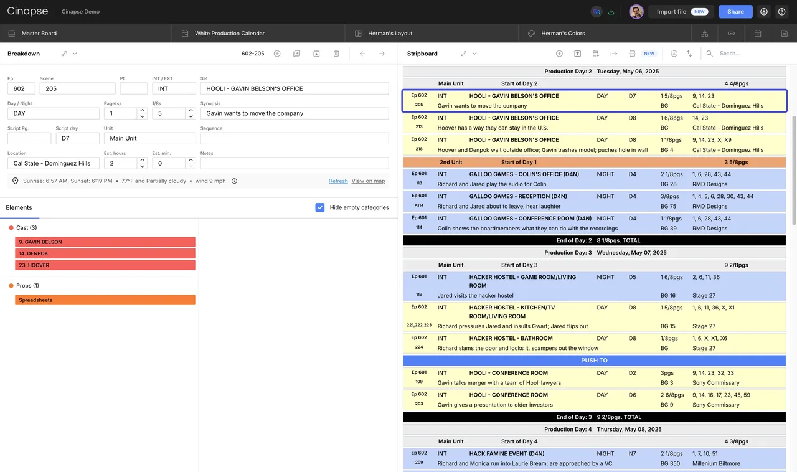Click the View on map link
The width and height of the screenshot is (797, 472).
click(368, 181)
